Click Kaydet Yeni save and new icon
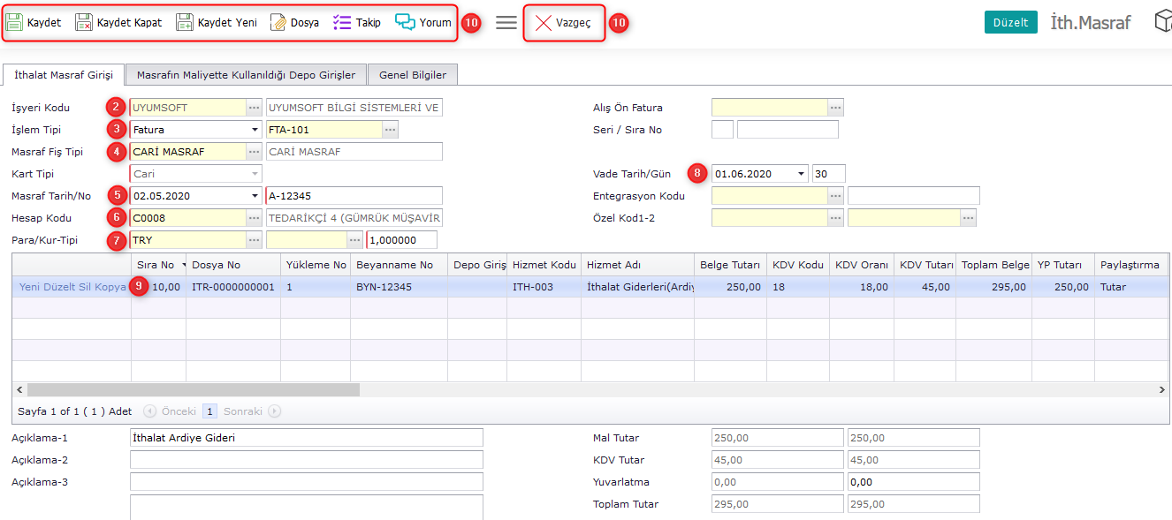 (185, 23)
